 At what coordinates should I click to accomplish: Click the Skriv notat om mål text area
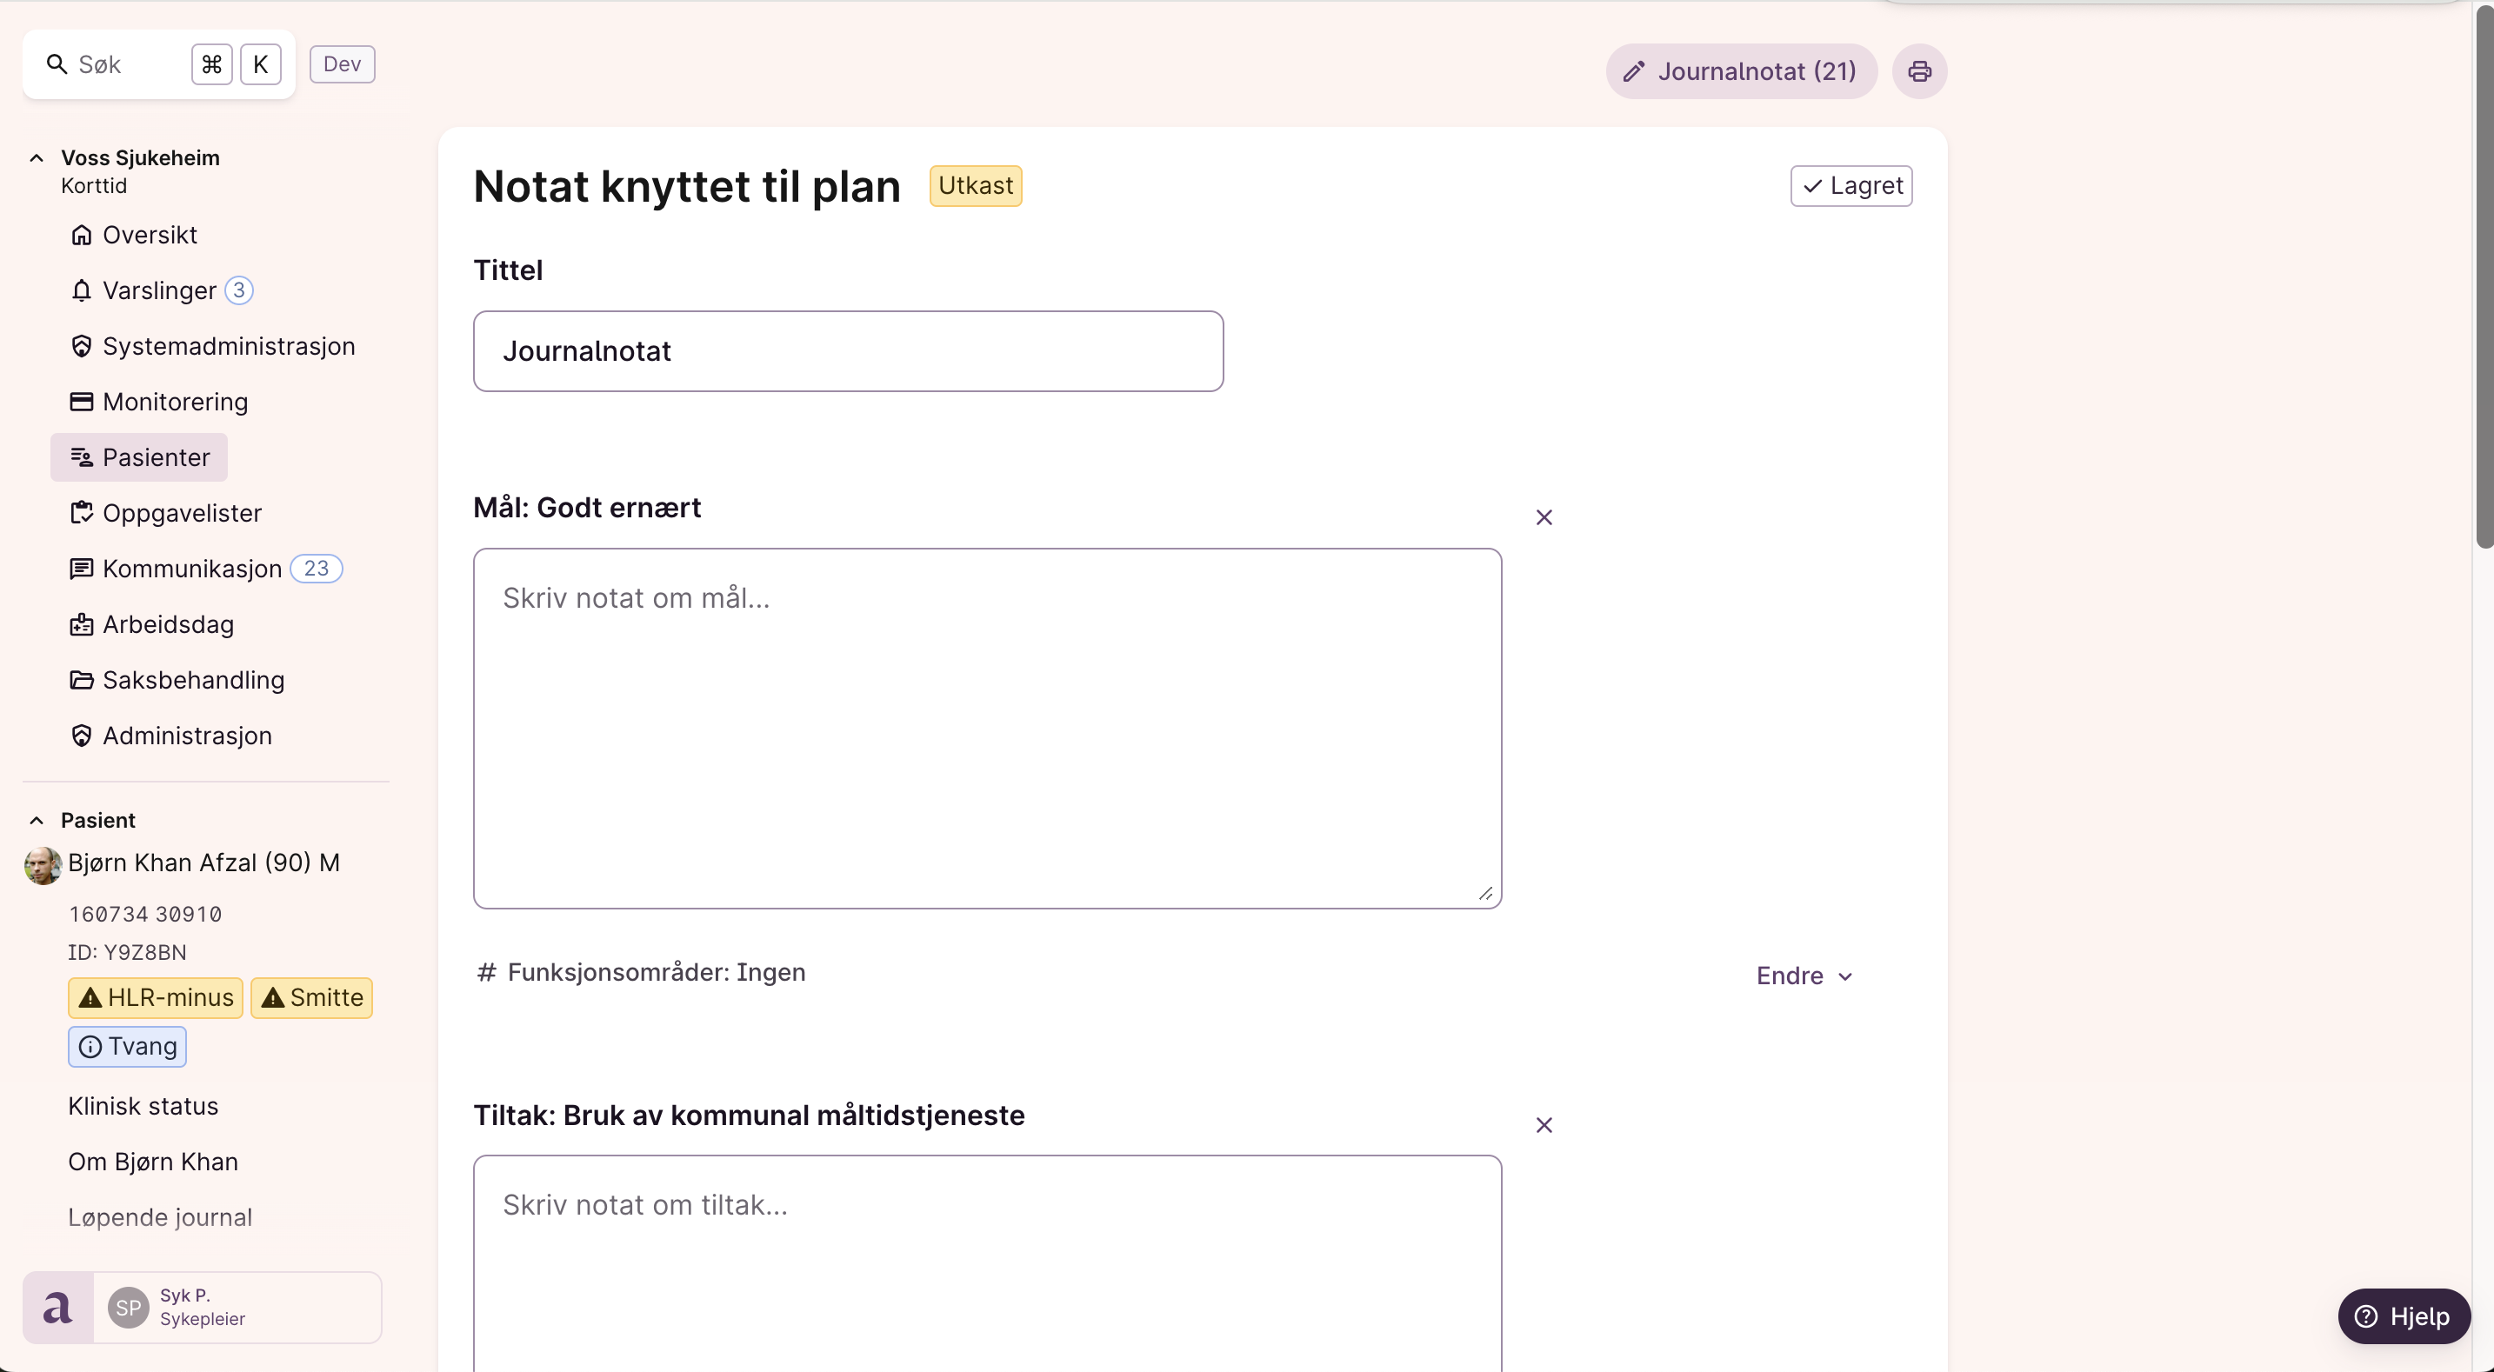coord(987,728)
